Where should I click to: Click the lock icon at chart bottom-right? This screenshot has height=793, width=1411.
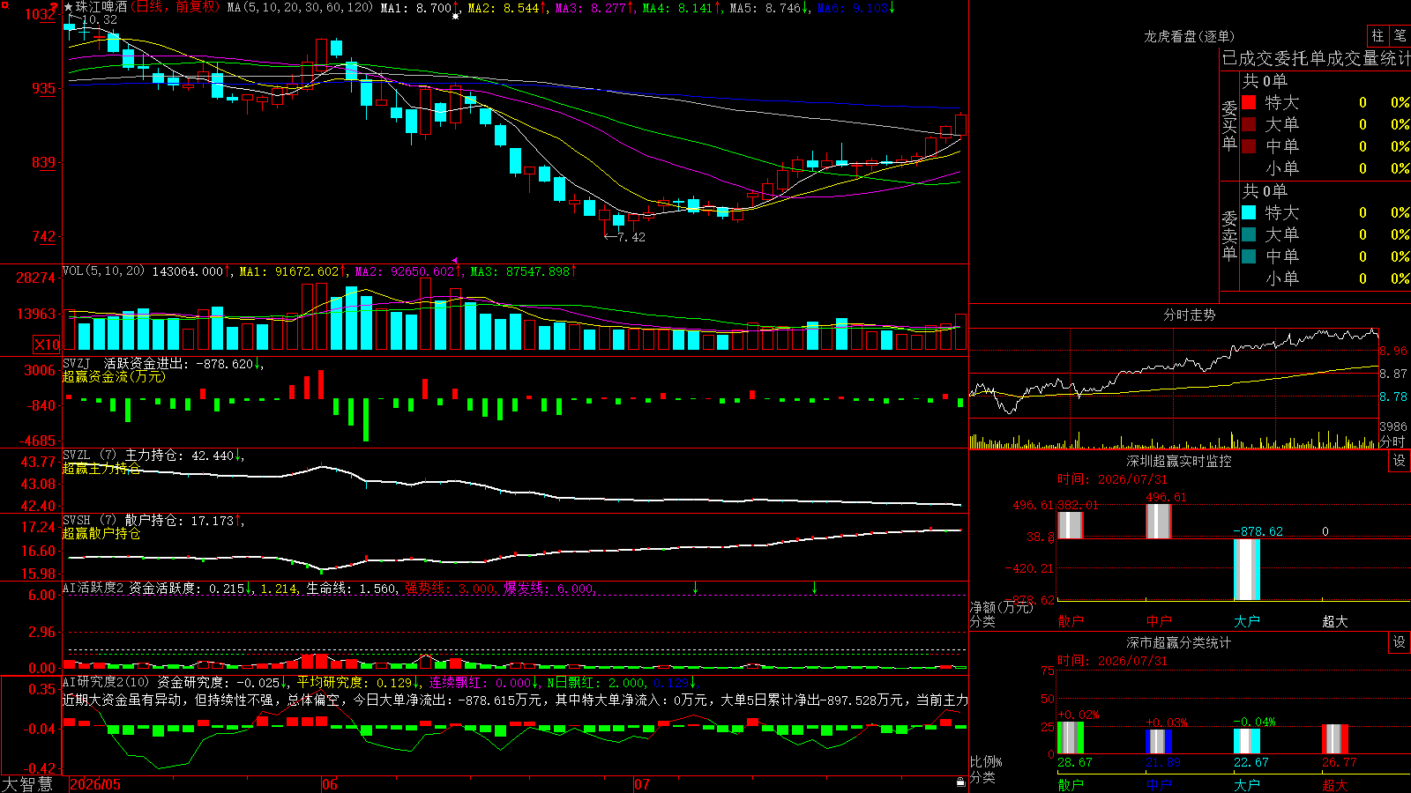tap(960, 782)
